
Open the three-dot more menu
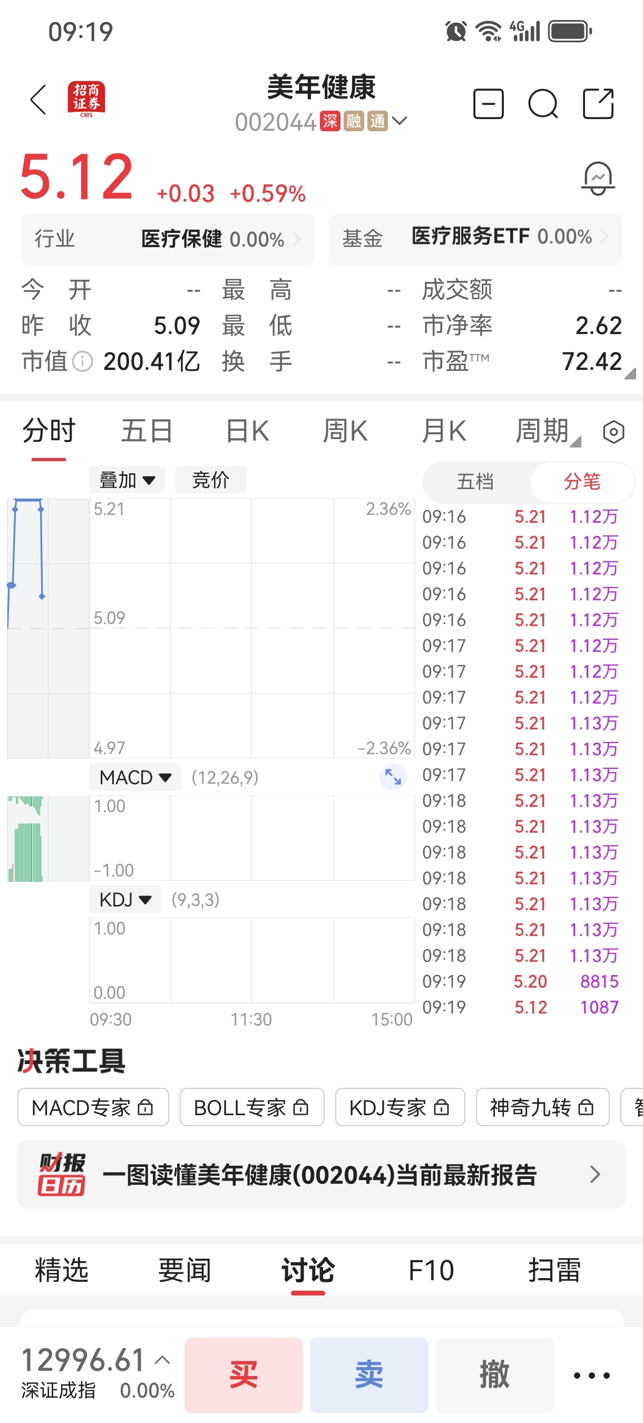592,1376
